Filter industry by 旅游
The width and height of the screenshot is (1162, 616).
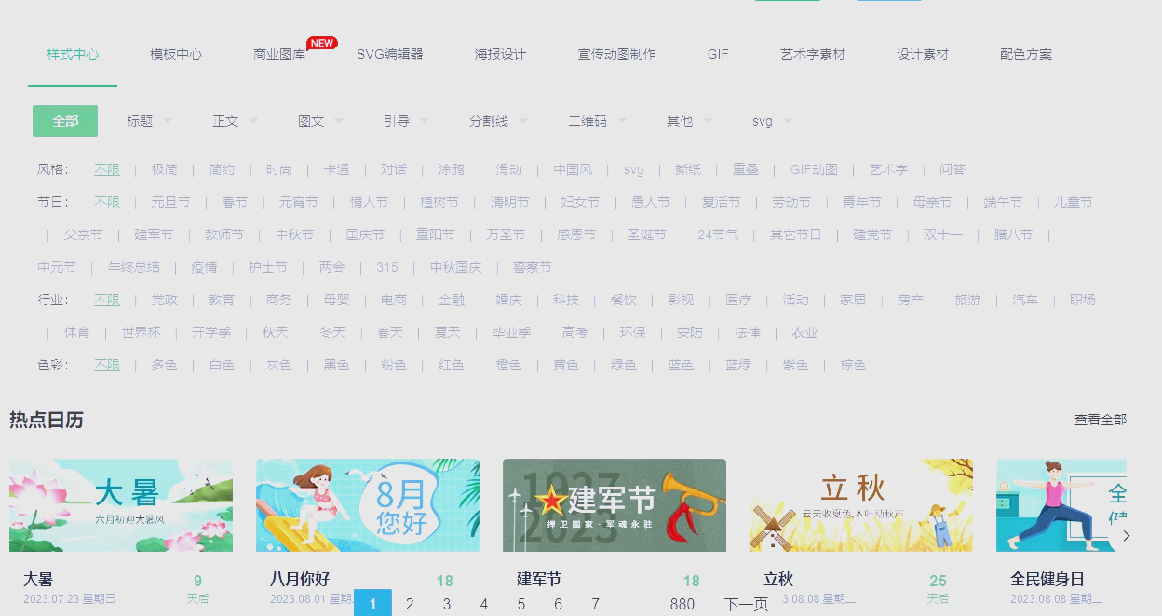968,300
